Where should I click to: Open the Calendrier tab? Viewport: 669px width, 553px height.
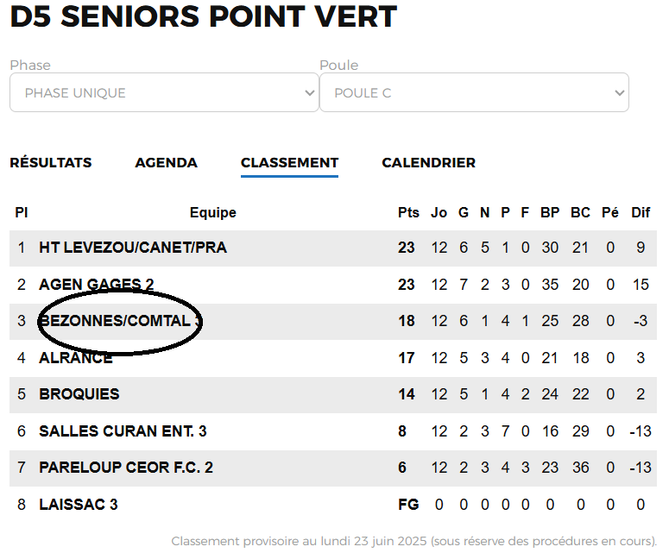[x=428, y=162]
